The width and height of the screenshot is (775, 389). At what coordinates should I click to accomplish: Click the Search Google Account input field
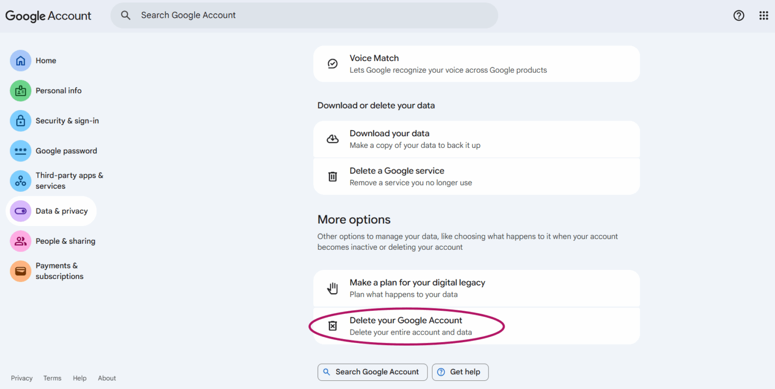[304, 15]
